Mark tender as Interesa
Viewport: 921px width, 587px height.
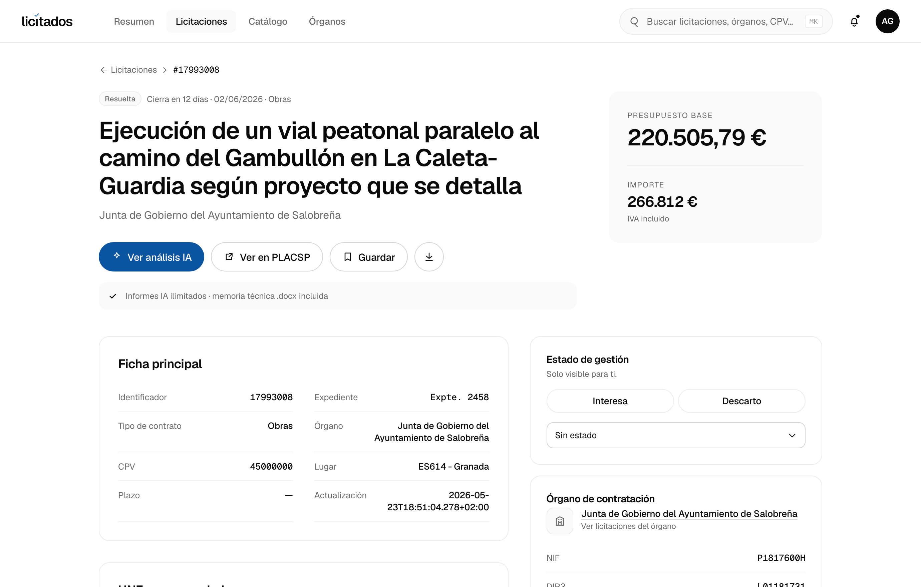point(610,401)
